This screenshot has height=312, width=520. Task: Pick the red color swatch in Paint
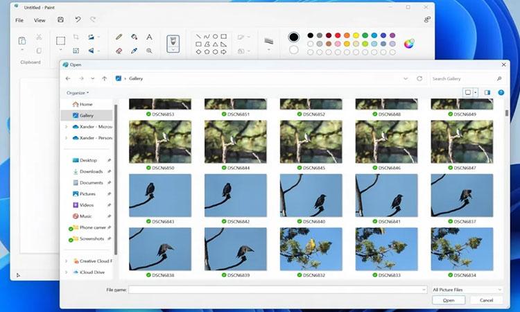coord(338,35)
